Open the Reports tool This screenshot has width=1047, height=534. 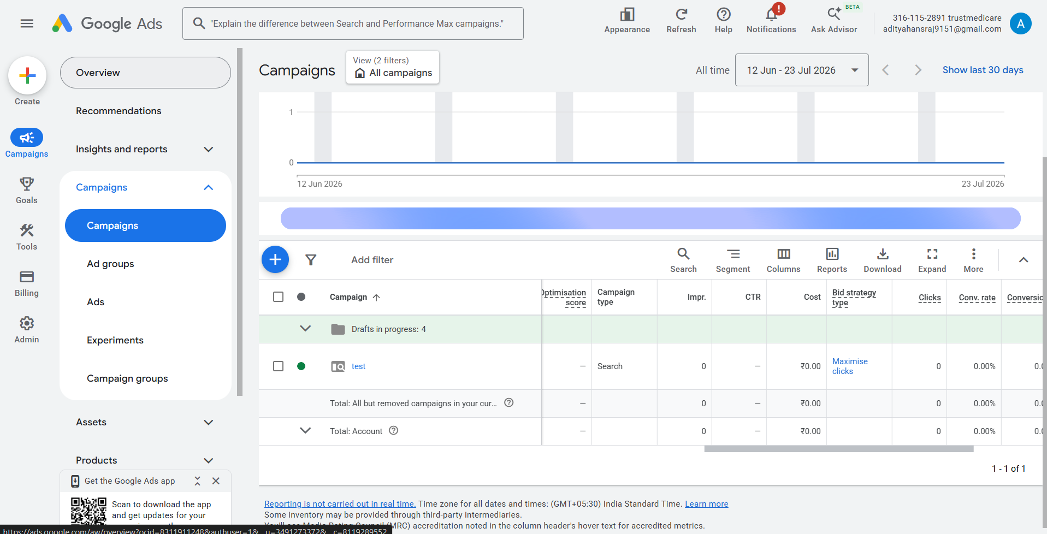[x=832, y=260]
